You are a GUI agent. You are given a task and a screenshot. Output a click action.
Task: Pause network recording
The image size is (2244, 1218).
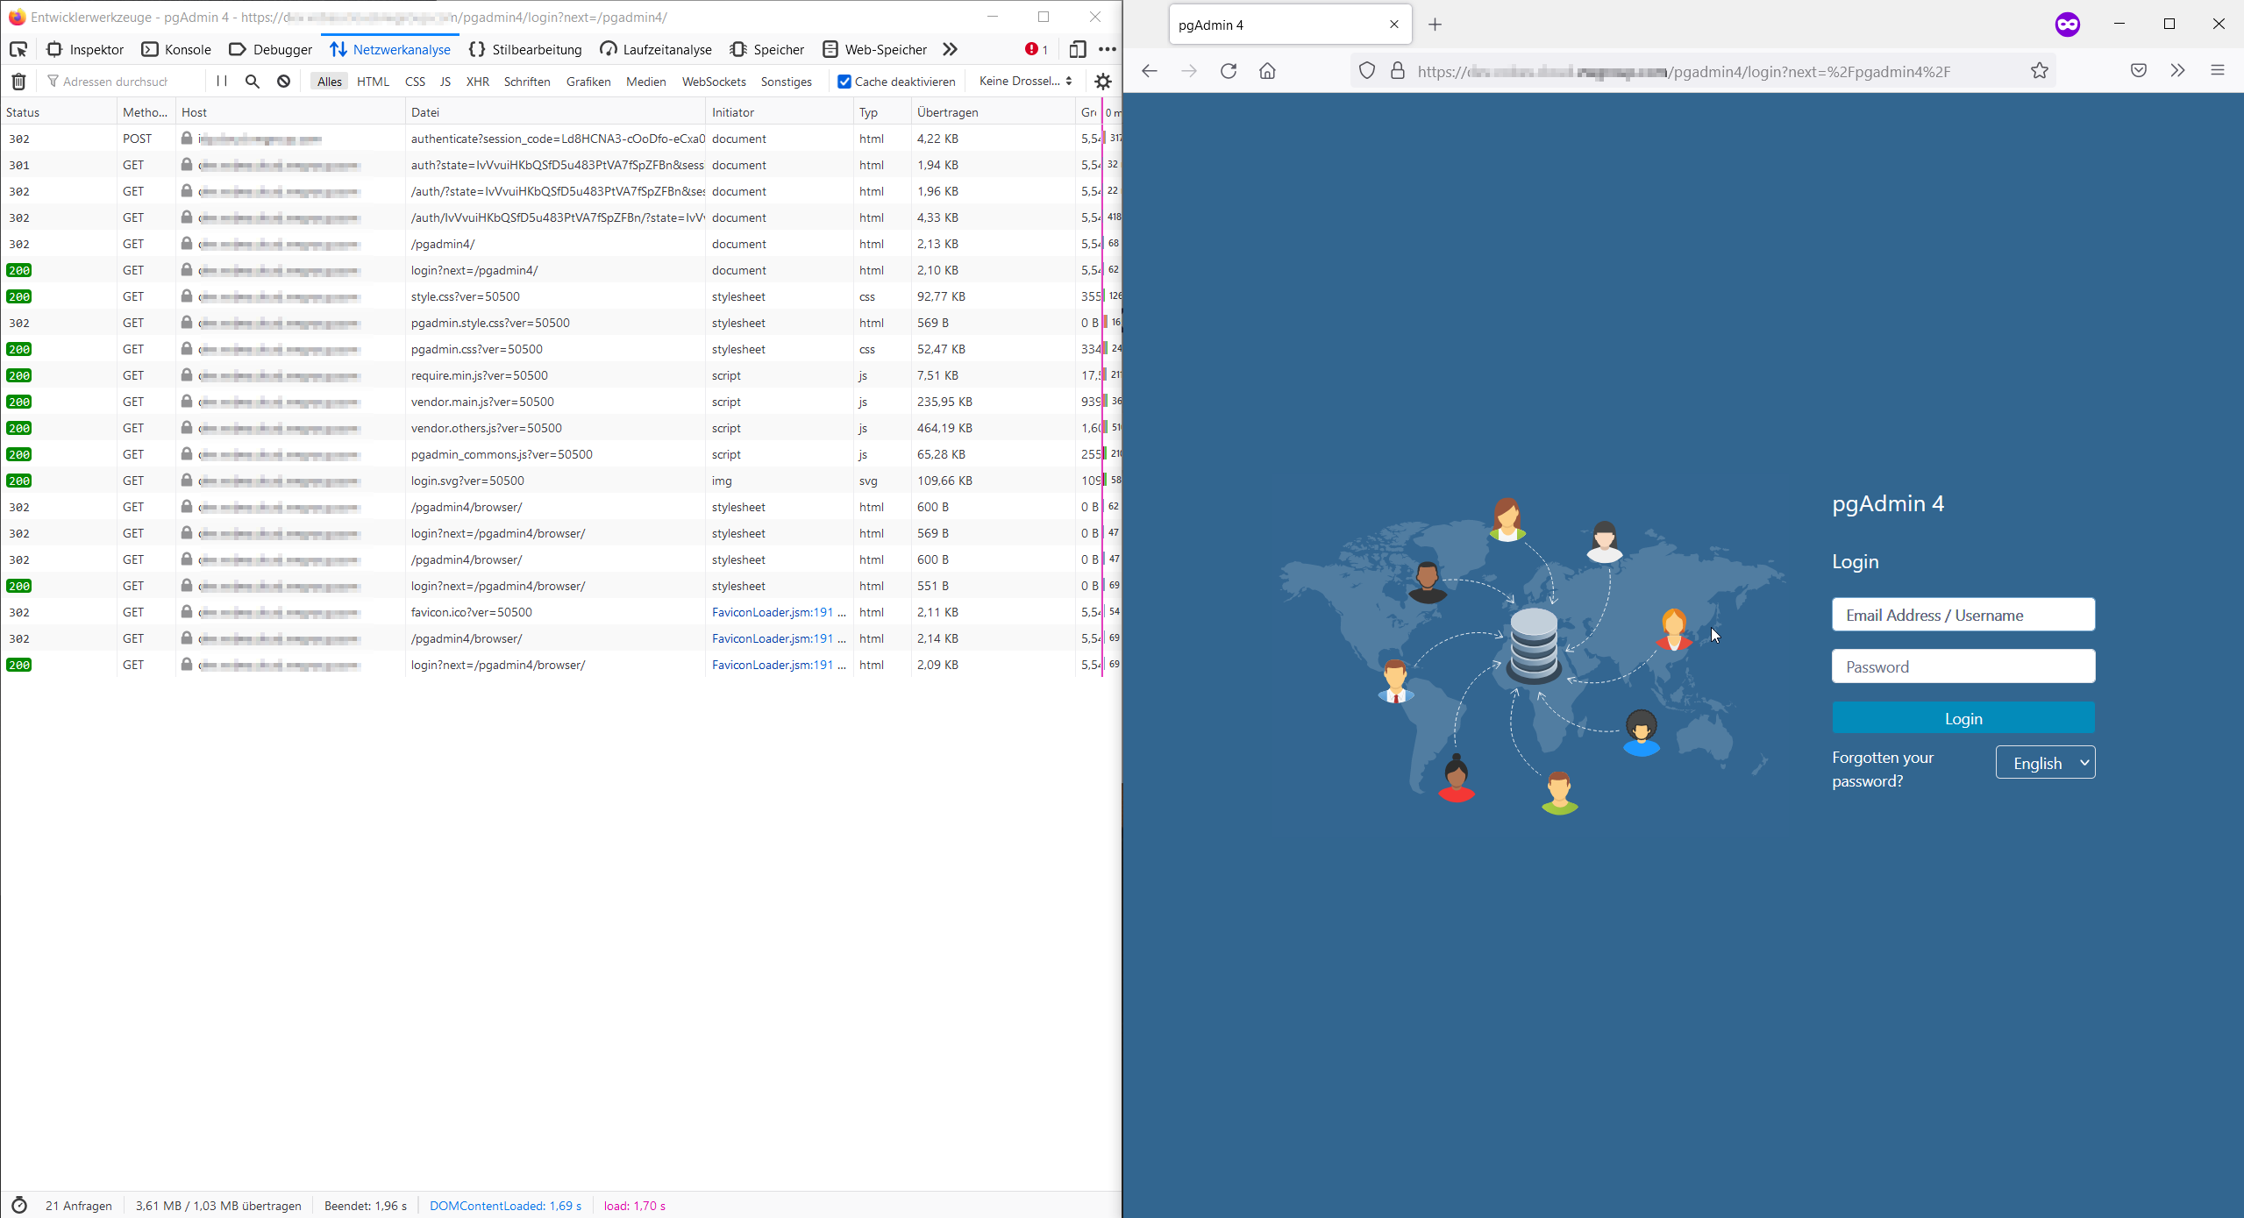click(x=222, y=82)
